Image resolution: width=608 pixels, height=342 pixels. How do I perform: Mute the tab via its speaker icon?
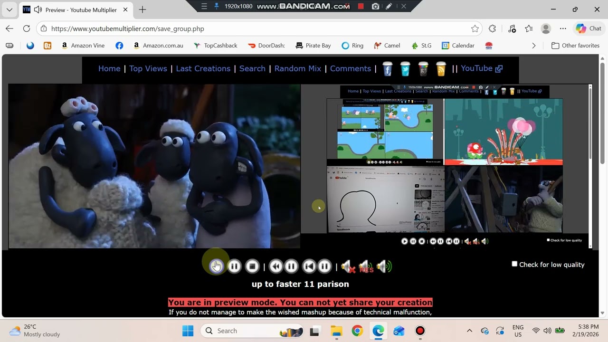[x=38, y=9]
